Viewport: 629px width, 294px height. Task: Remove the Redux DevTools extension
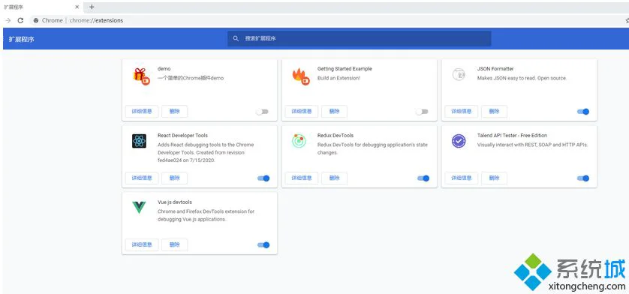pyautogui.click(x=334, y=178)
